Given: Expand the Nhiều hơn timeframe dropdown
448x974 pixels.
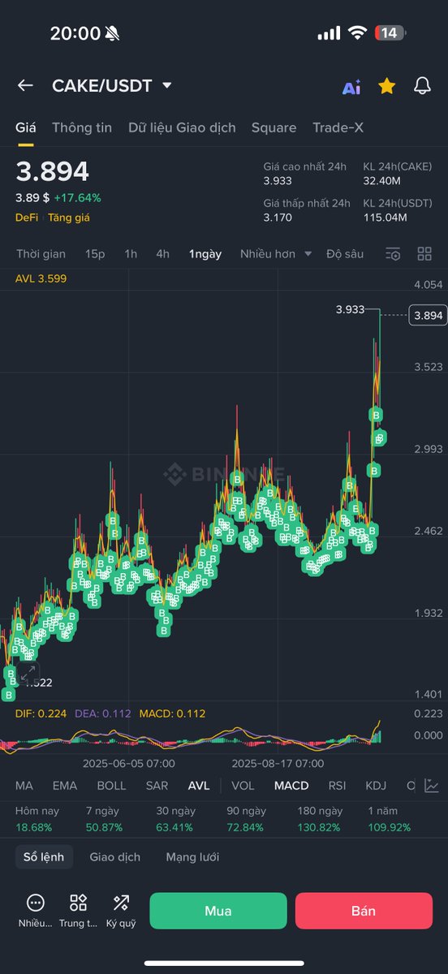Looking at the screenshot, I should [276, 254].
